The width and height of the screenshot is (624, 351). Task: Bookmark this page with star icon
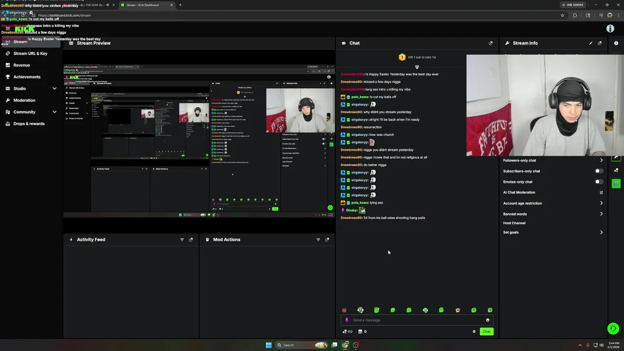click(x=562, y=15)
